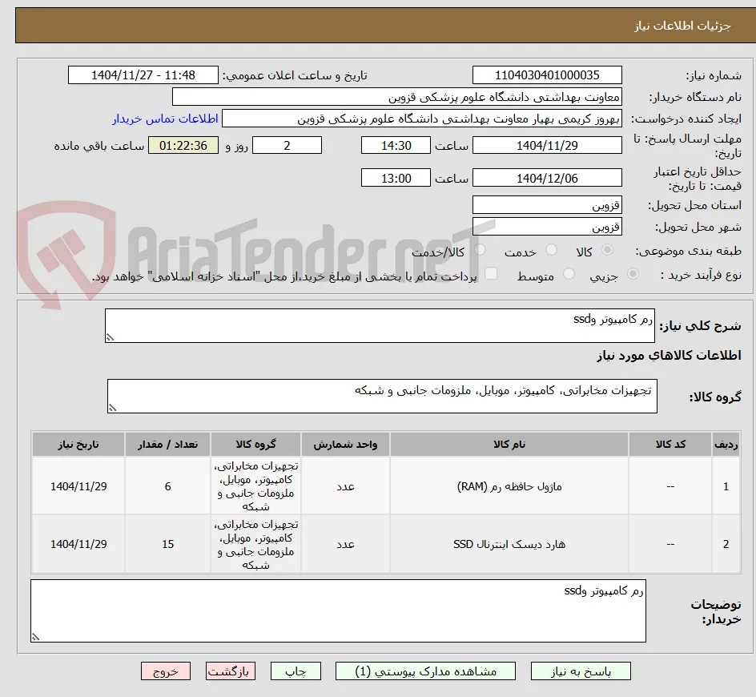Click the توضیحات خریدار text area
The height and width of the screenshot is (697, 756).
(x=338, y=611)
